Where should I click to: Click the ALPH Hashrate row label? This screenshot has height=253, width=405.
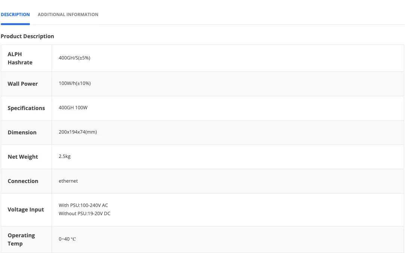(20, 58)
